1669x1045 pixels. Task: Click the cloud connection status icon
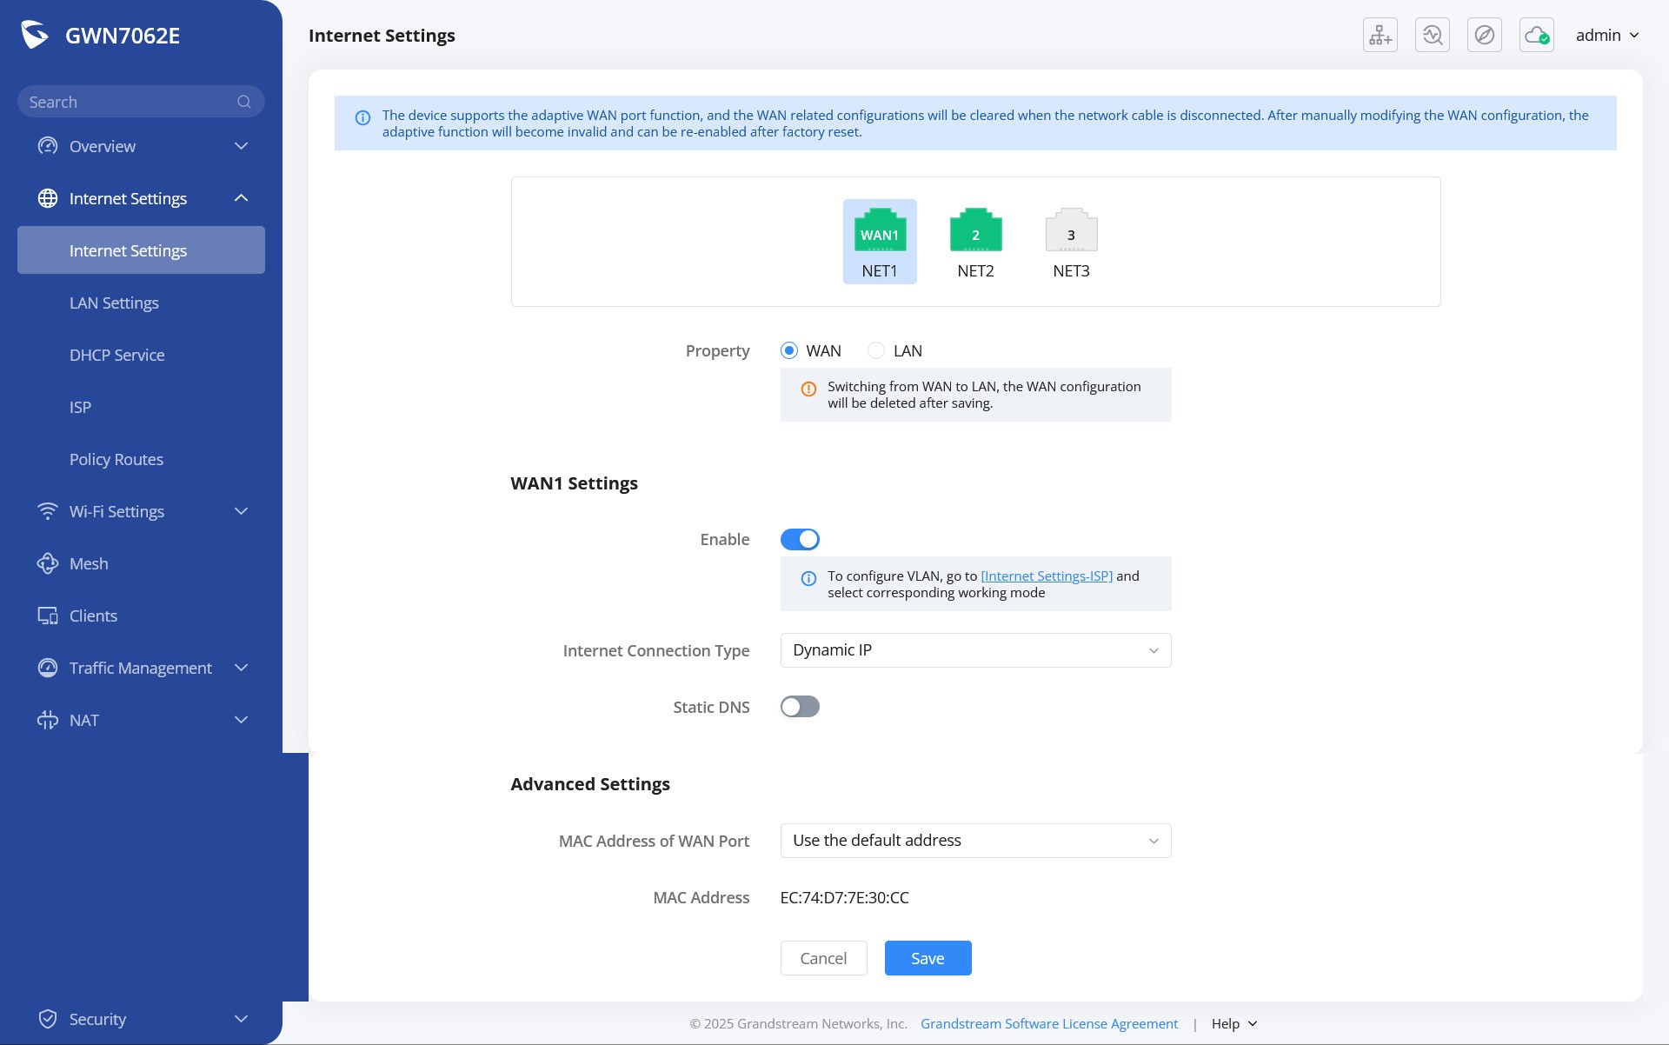1536,36
